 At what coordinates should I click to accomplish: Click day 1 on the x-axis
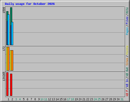pos(8,99)
